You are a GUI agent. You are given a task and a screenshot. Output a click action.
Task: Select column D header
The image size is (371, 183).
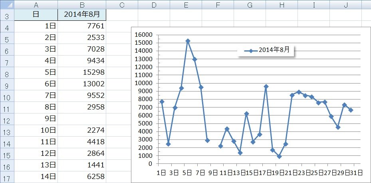[x=154, y=4]
